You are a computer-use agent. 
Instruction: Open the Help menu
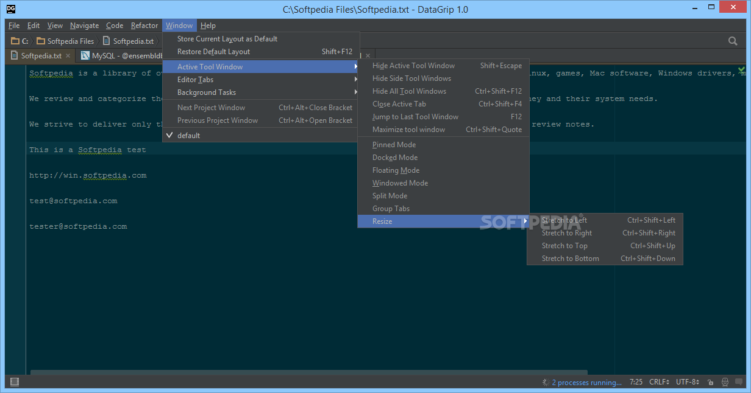(208, 26)
